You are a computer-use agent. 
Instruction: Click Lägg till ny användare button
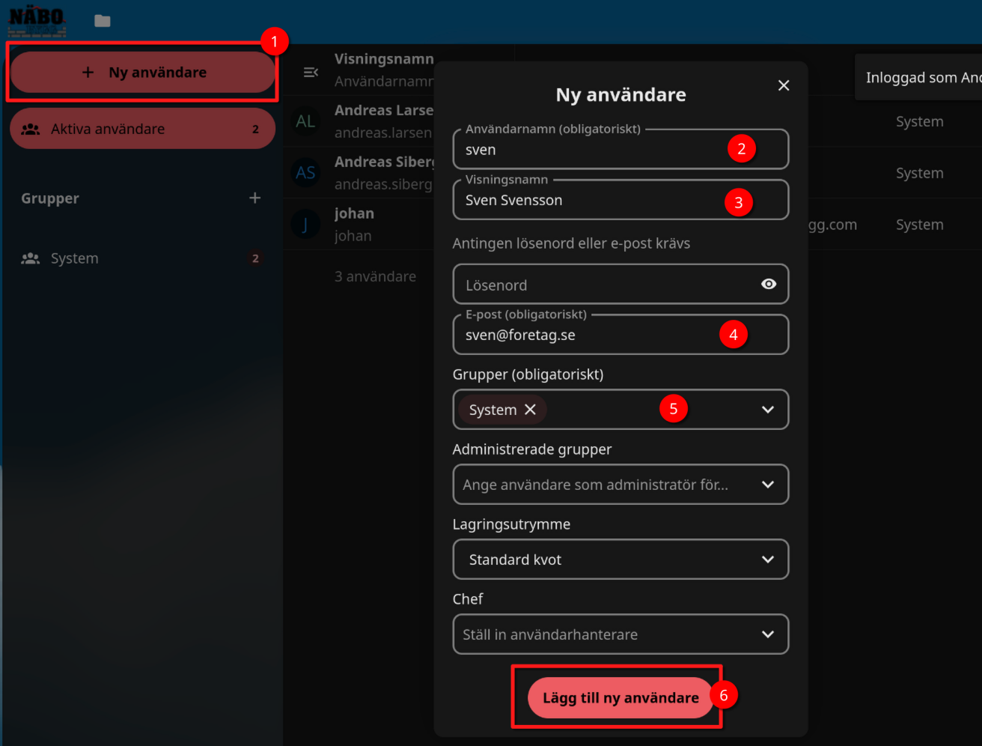(620, 698)
